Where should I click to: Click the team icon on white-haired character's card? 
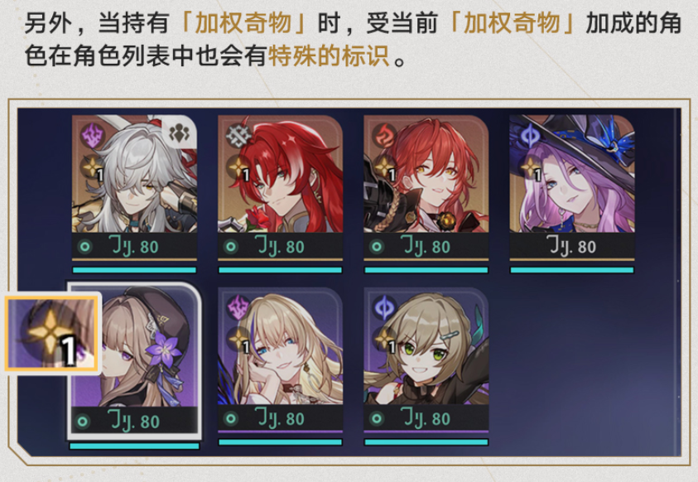point(179,133)
